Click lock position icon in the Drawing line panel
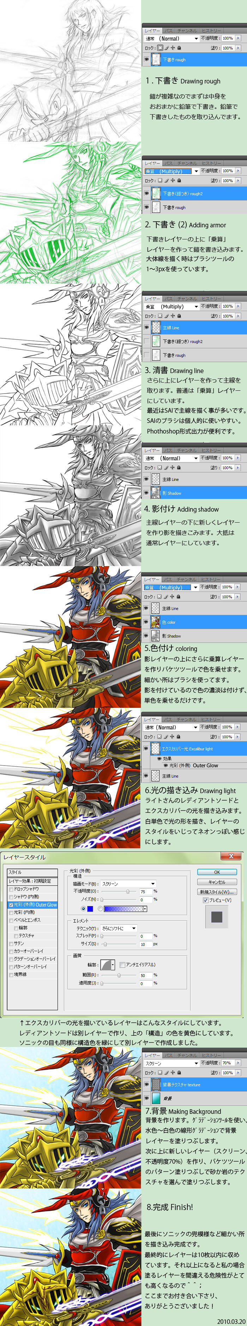The height and width of the screenshot is (1326, 247). point(173,316)
